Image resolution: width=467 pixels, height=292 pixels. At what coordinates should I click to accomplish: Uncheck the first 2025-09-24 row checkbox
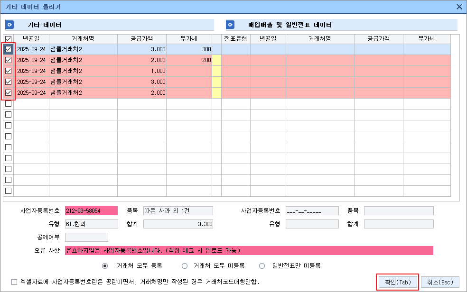pyautogui.click(x=8, y=49)
